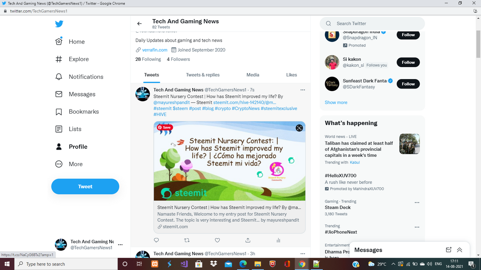Like the Steemit Nursery tweet
The image size is (481, 270).
(217, 240)
